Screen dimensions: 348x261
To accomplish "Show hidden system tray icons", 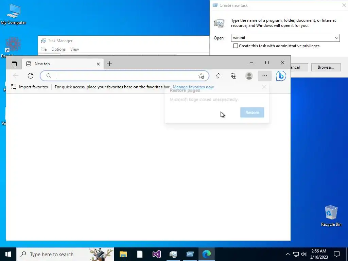I will 288,254.
